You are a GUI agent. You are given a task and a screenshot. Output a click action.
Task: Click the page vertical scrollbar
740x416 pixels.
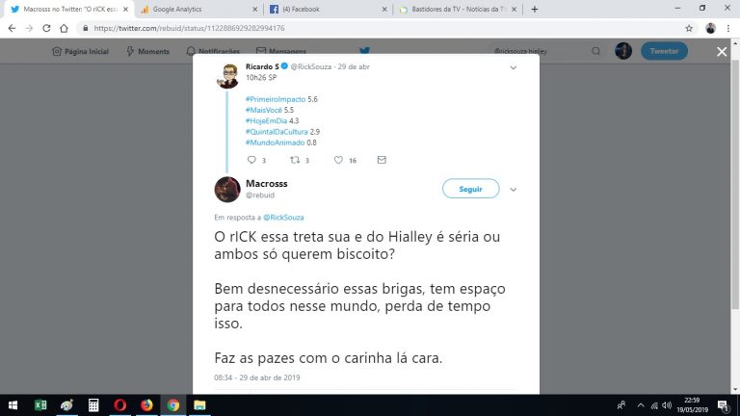tap(735, 185)
